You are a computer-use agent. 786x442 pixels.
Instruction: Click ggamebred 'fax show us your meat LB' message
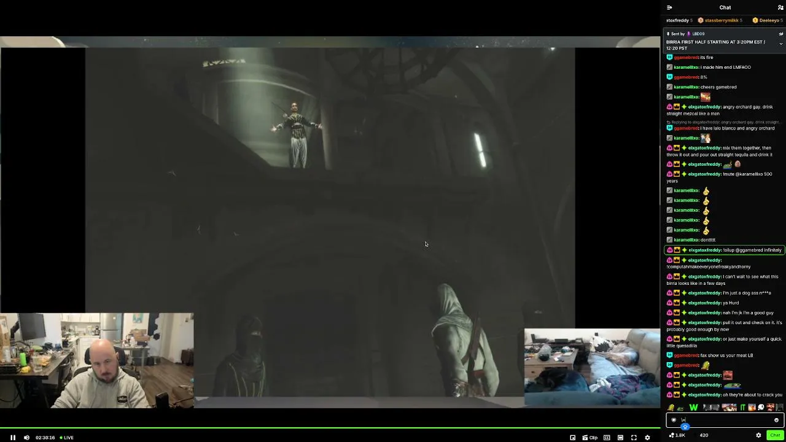pos(710,355)
